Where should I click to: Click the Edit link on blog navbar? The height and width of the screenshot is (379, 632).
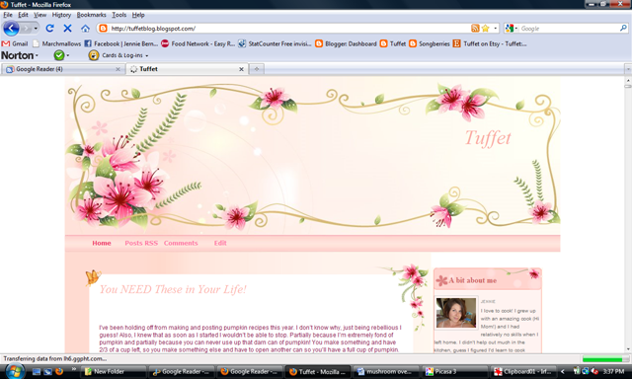click(220, 243)
